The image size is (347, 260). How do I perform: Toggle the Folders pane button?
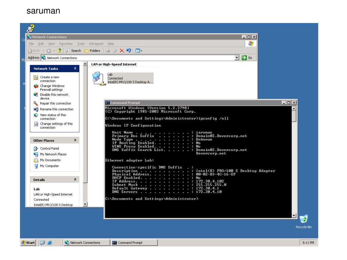point(92,51)
